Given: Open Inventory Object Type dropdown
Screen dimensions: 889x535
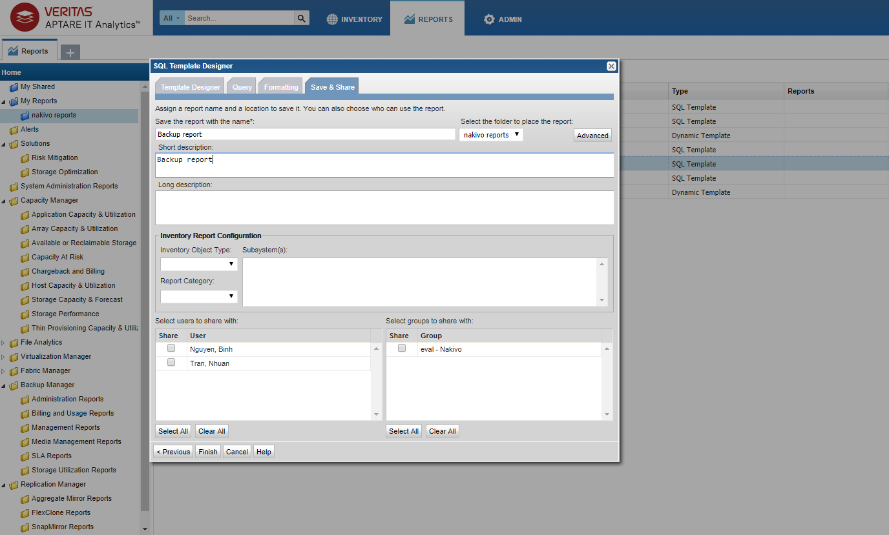Looking at the screenshot, I should [x=198, y=264].
